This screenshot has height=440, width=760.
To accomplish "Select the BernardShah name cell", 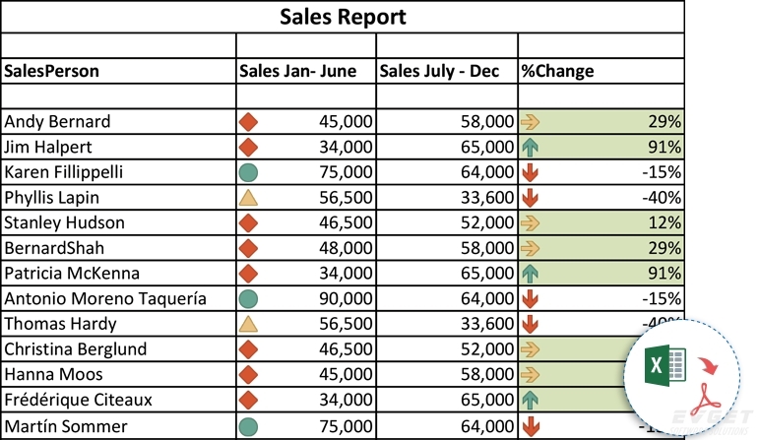I will coord(118,248).
